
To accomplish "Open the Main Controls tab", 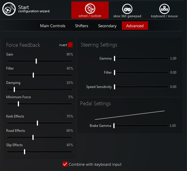I will pyautogui.click(x=53, y=26).
